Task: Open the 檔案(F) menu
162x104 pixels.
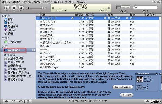Action: coord(5,2)
